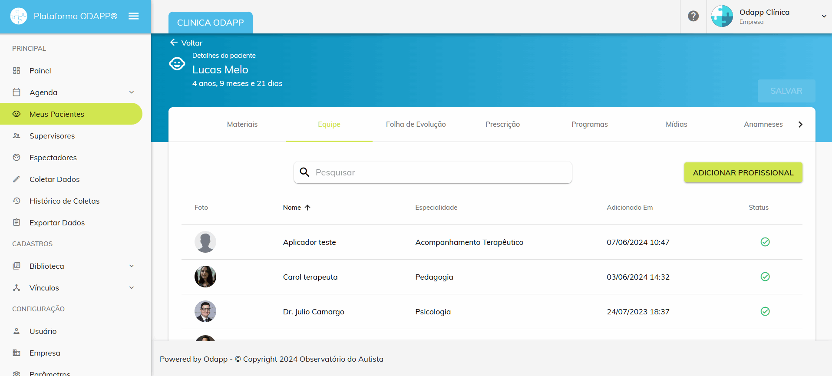Show more tabs with the right chevron
This screenshot has height=376, width=832.
pos(800,125)
